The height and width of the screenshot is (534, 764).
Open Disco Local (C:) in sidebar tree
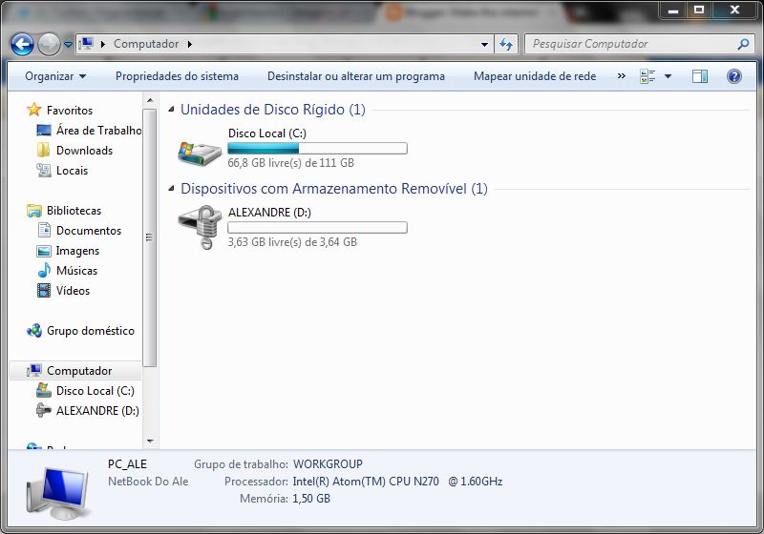pos(95,391)
